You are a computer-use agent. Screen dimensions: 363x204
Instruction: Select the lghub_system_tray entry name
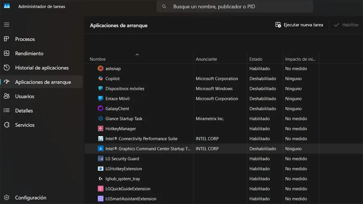123,179
